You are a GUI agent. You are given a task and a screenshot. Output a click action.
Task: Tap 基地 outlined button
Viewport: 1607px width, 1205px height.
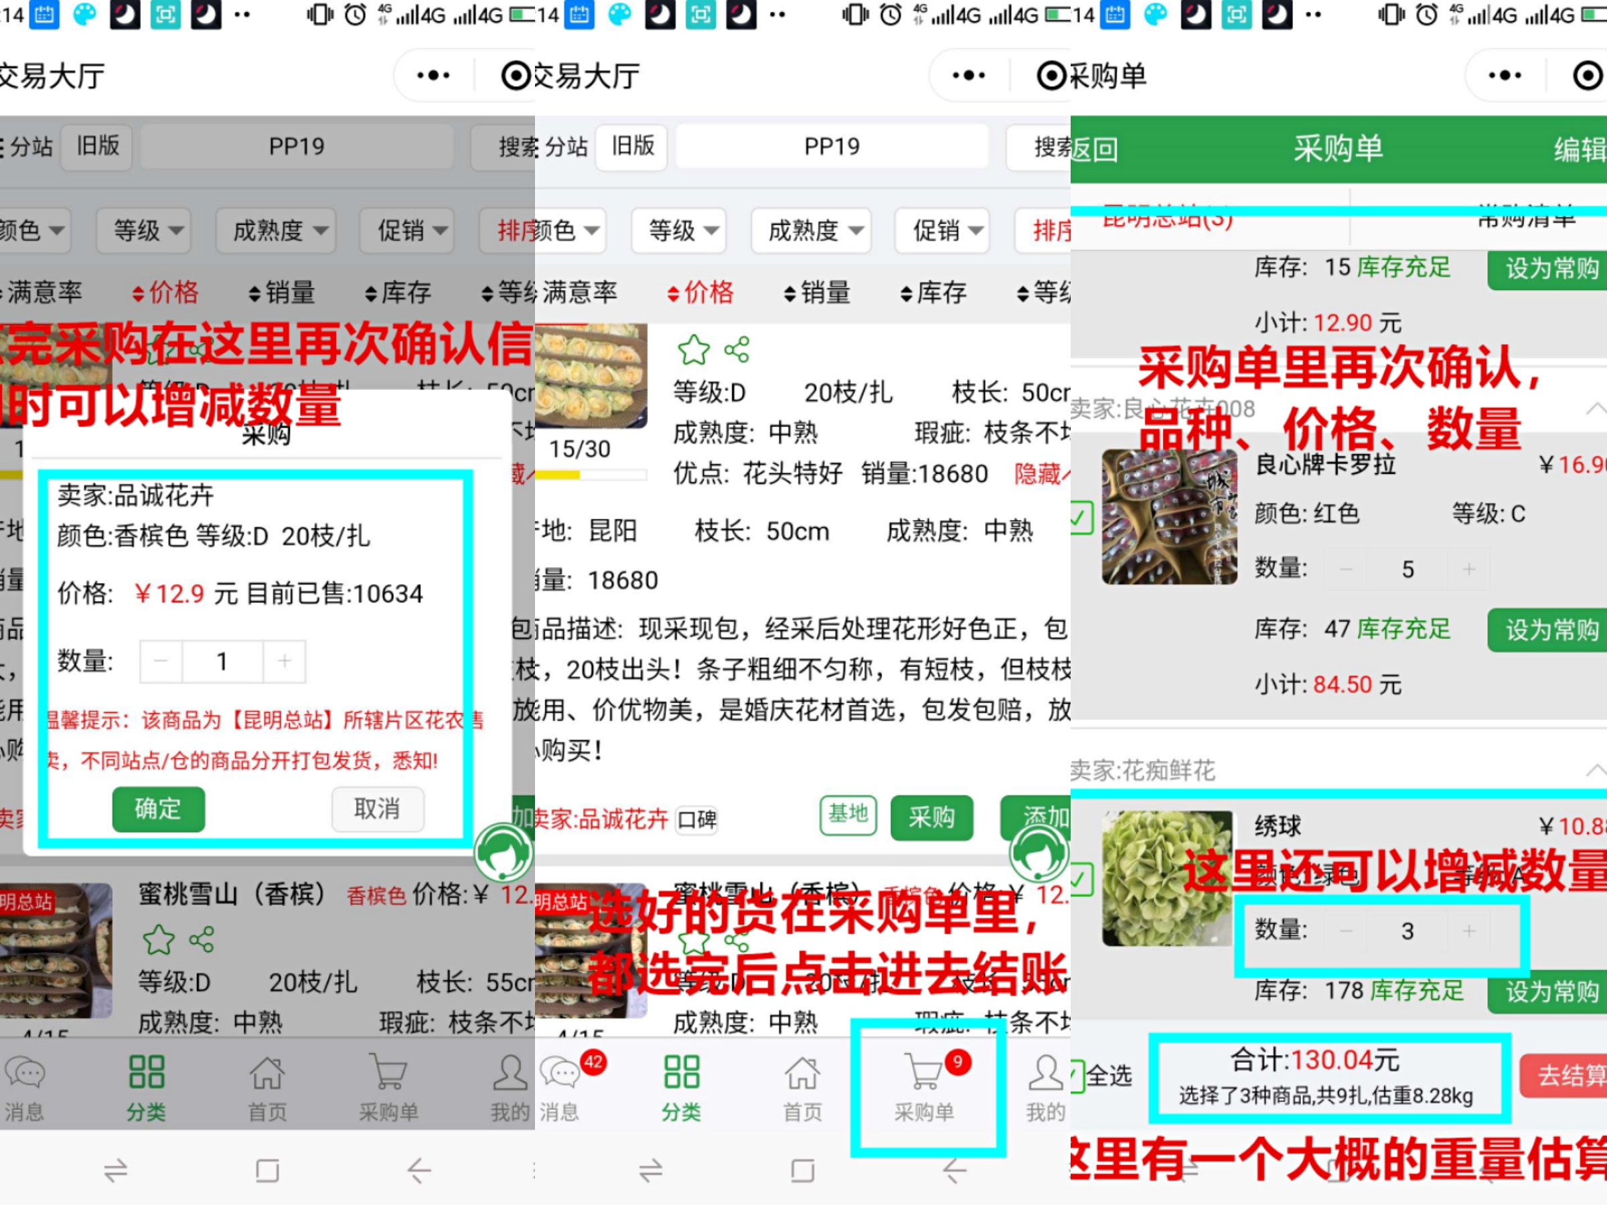pyautogui.click(x=848, y=815)
